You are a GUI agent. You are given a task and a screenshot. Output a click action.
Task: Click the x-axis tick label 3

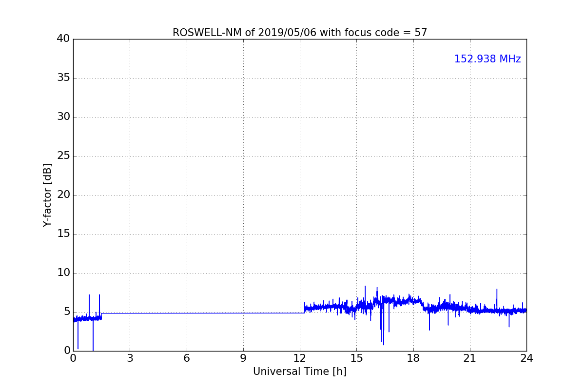[130, 358]
